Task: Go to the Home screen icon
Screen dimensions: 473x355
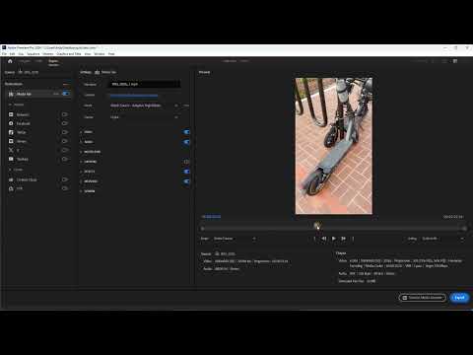Action: pyautogui.click(x=10, y=61)
